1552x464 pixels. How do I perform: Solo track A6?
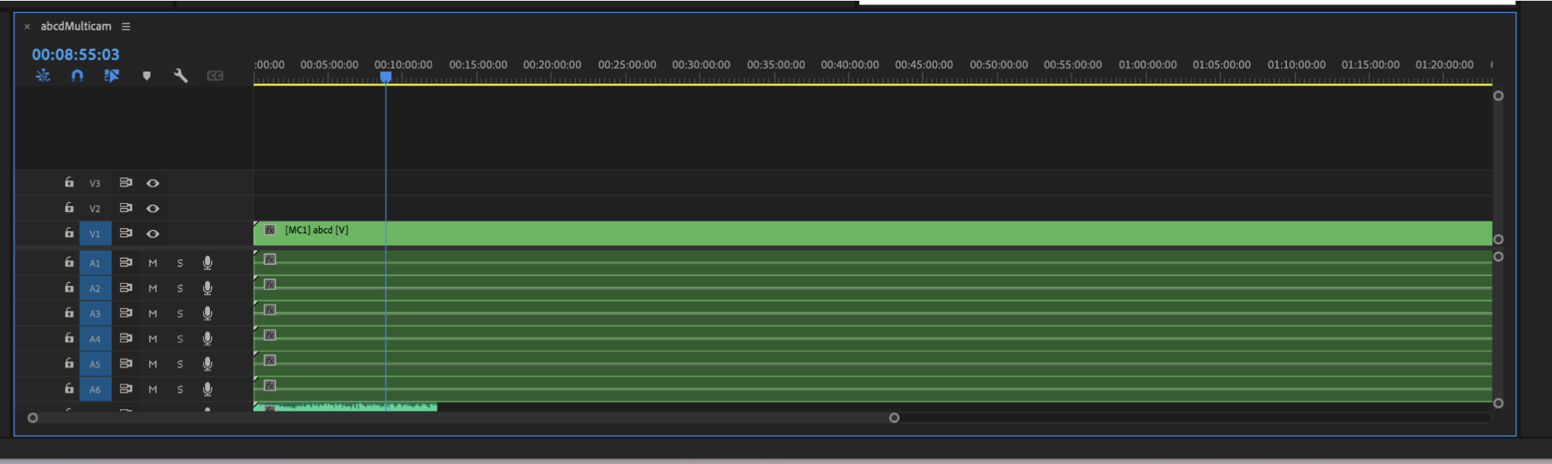point(180,389)
